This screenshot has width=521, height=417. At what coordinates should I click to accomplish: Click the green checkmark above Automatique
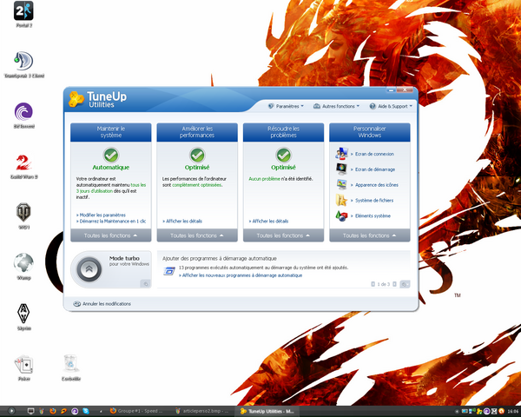coord(111,155)
